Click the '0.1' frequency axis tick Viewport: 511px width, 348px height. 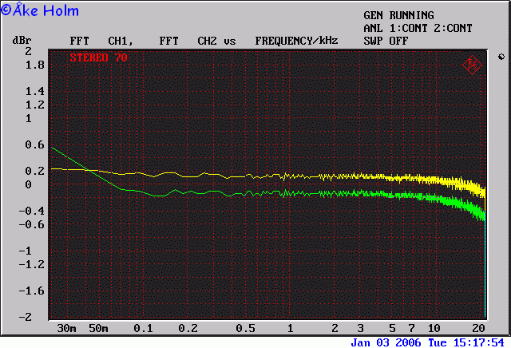pyautogui.click(x=143, y=328)
